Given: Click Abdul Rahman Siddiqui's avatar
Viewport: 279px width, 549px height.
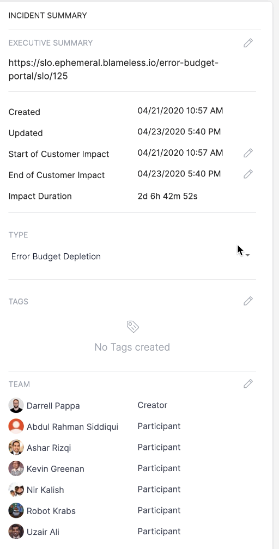Looking at the screenshot, I should point(16,426).
